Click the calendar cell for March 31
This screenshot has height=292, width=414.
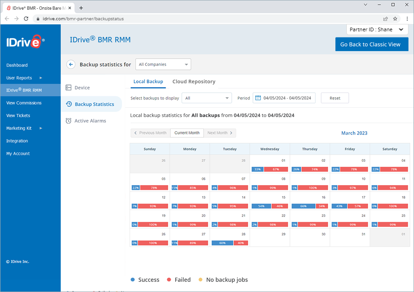pyautogui.click(x=350, y=237)
